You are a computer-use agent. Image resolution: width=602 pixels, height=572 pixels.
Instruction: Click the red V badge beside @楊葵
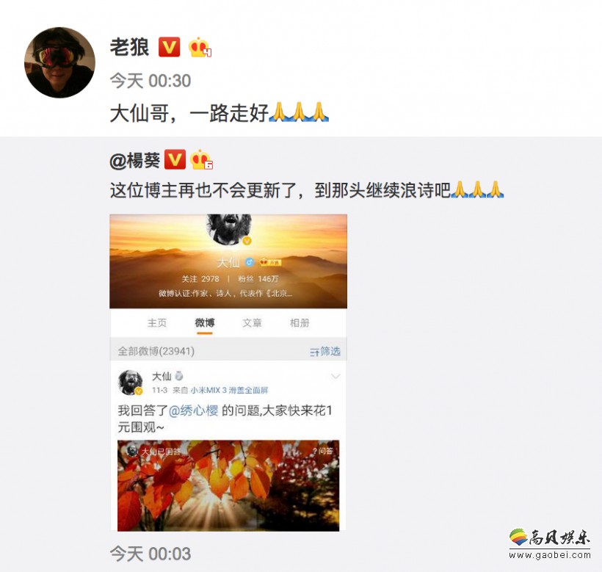(x=175, y=159)
